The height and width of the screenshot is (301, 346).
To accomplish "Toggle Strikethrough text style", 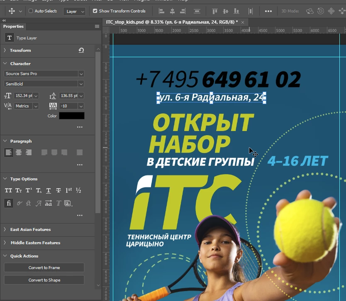I will [58, 190].
